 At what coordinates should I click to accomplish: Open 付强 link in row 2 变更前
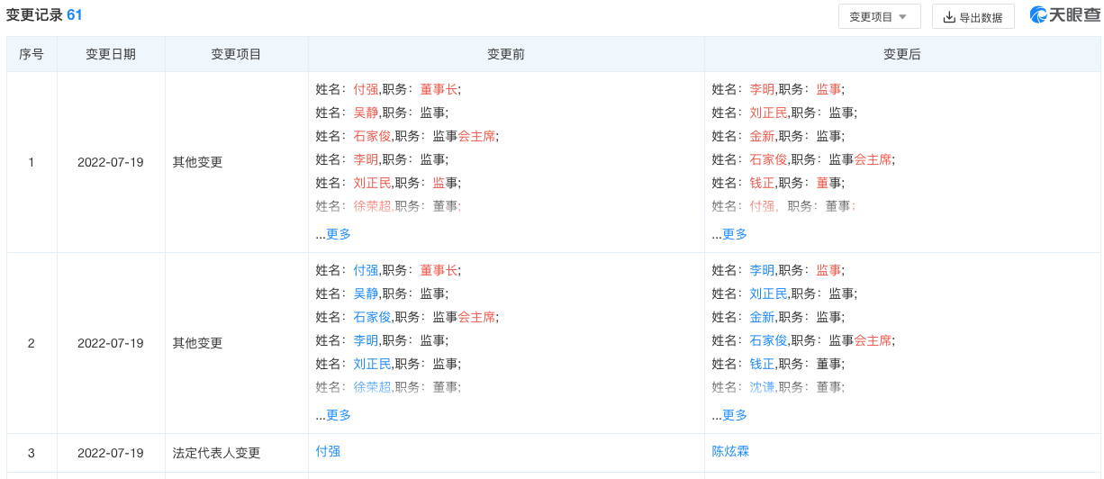coord(366,270)
